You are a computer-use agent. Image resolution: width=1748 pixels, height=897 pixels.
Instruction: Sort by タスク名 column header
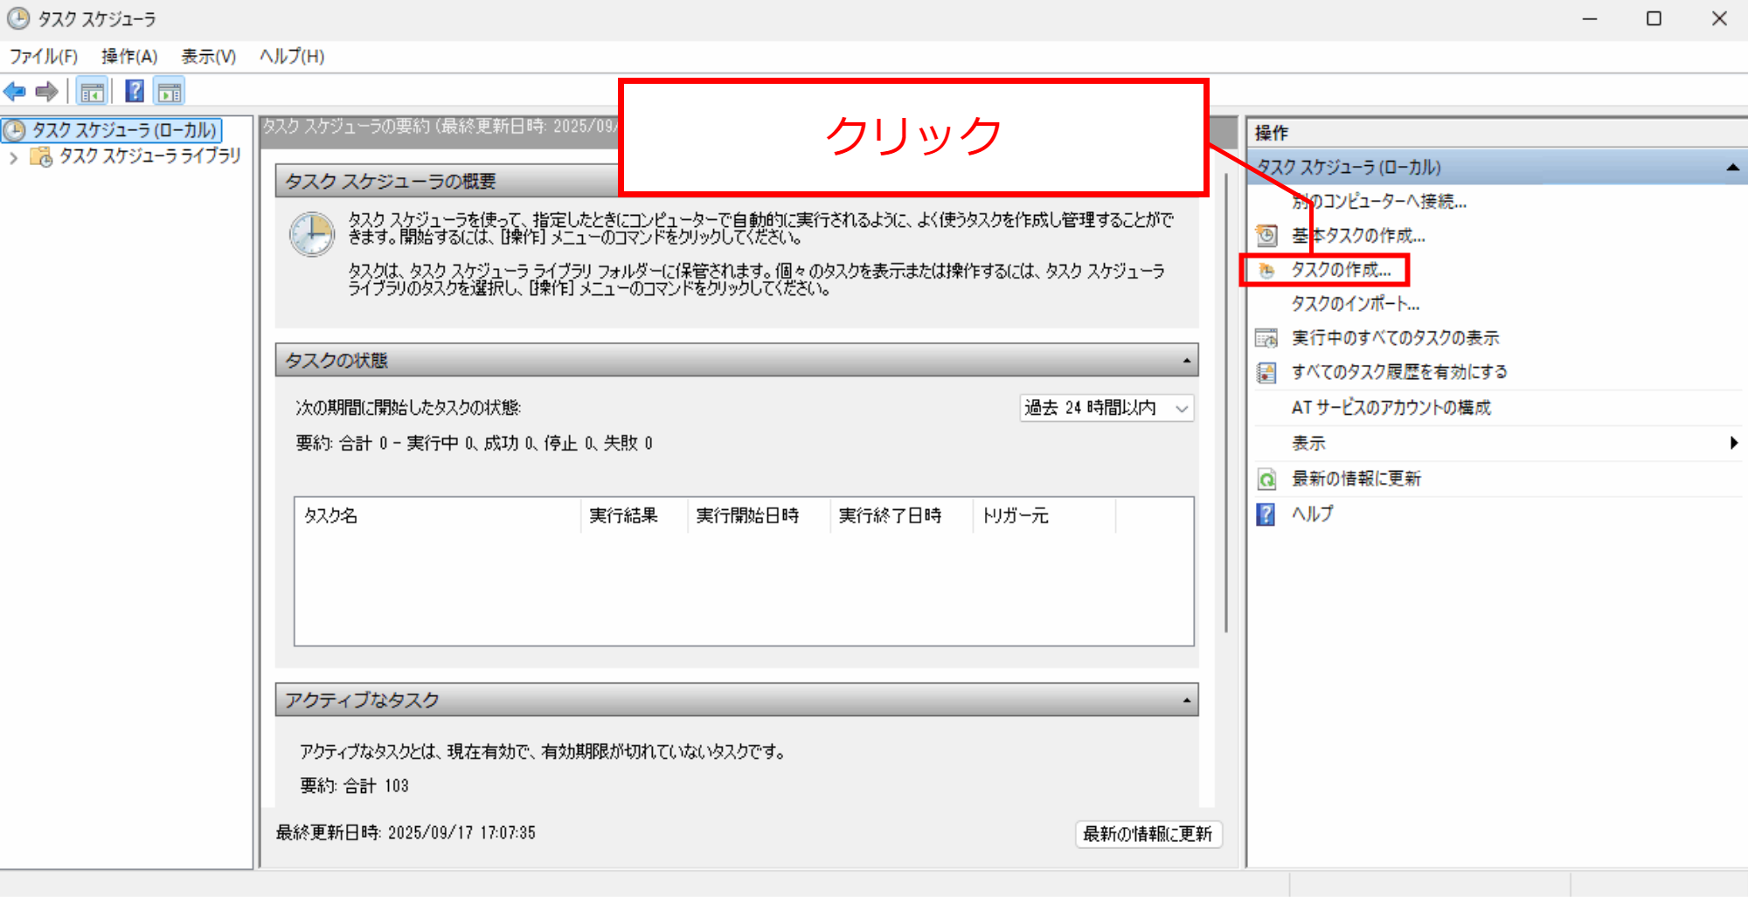pyautogui.click(x=437, y=515)
